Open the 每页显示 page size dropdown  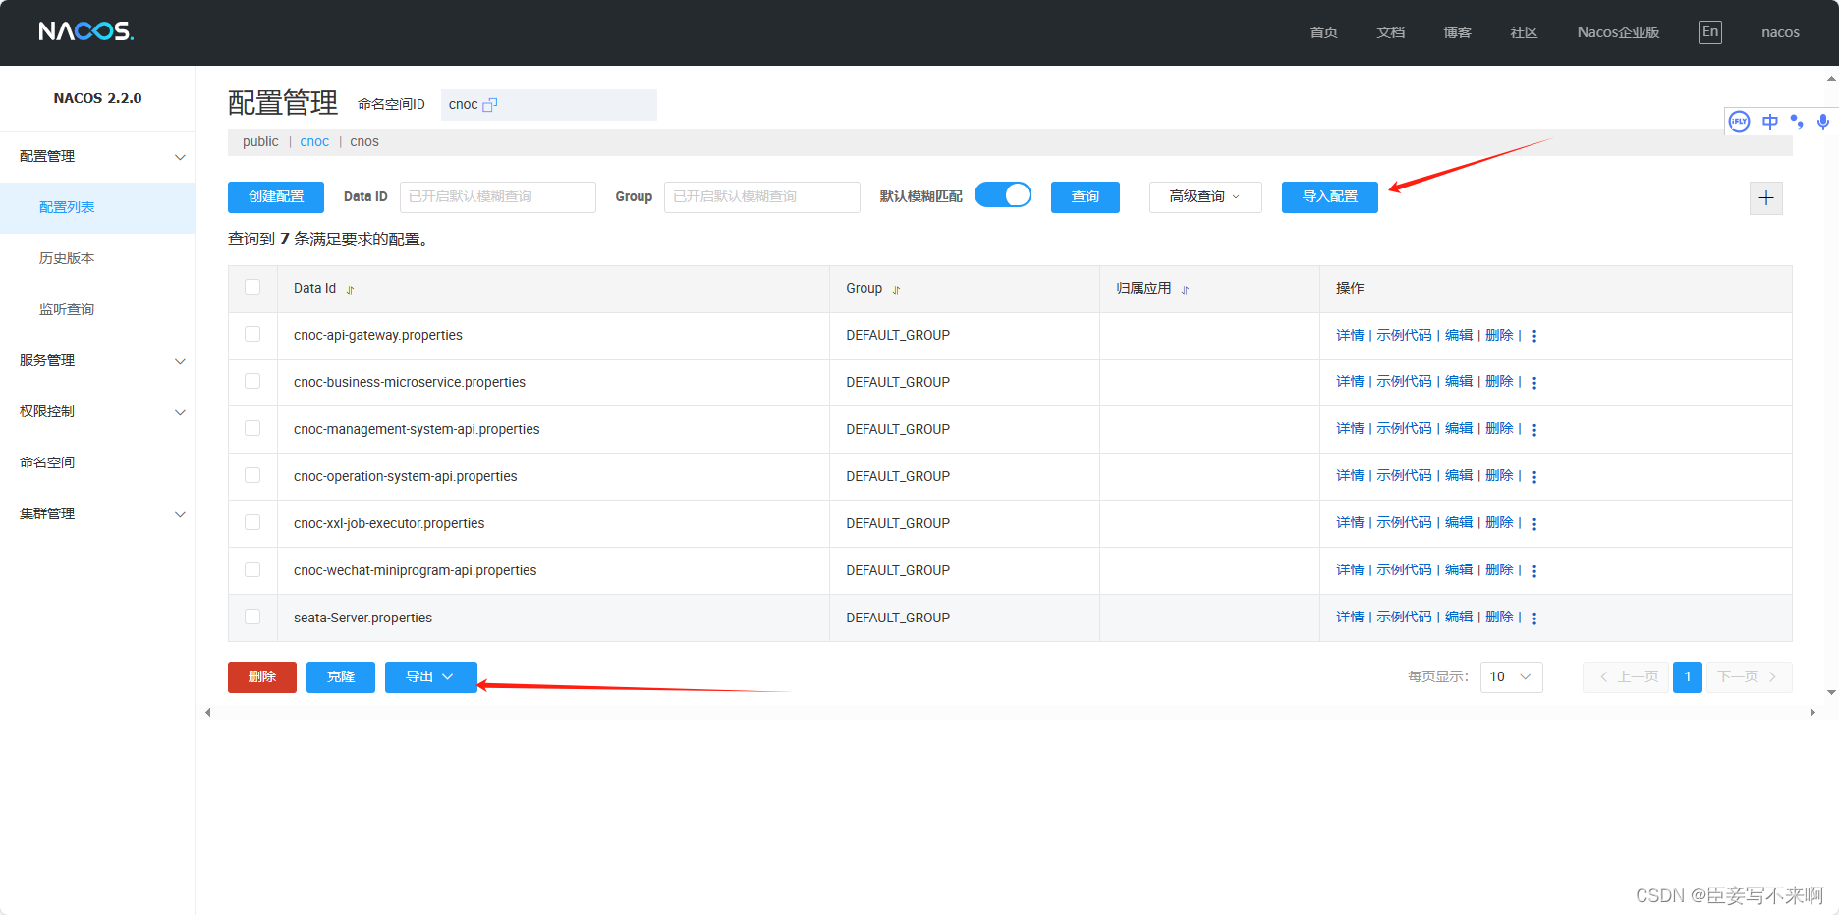tap(1511, 676)
